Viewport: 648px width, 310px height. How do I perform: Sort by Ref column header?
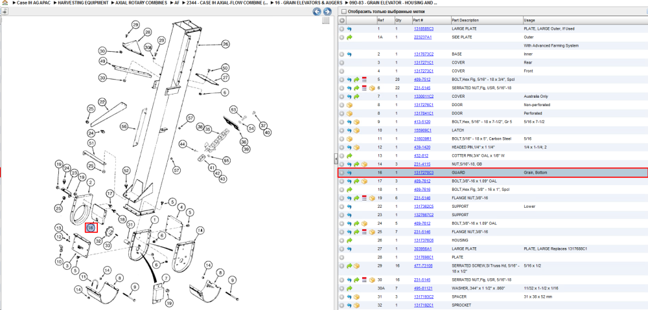385,20
